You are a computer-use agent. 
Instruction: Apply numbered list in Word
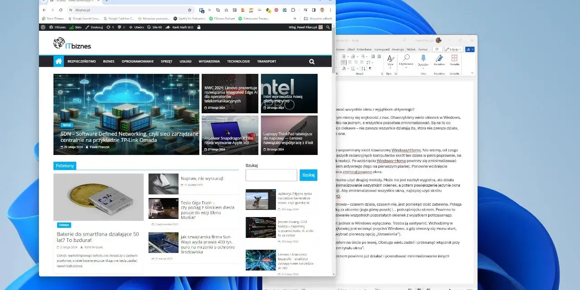(353, 56)
